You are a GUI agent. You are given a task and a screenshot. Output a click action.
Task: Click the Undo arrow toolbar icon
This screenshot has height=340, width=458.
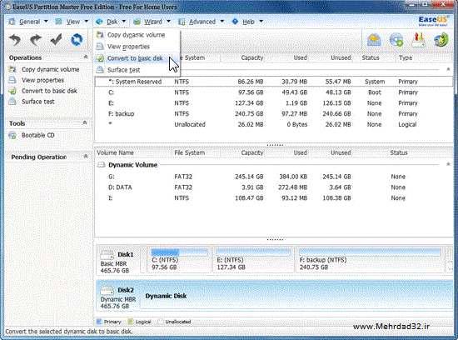pos(15,40)
